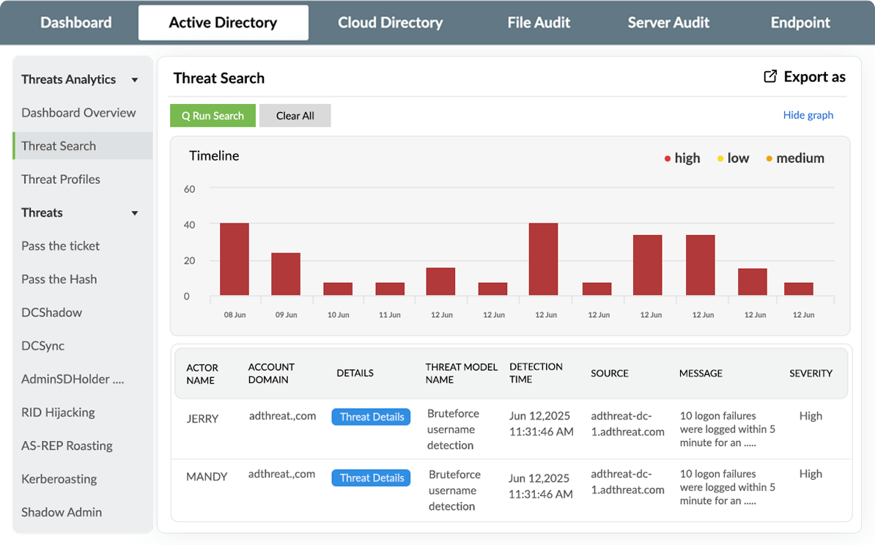This screenshot has width=875, height=545.
Task: Click actor name JERRY
Action: [x=202, y=419]
